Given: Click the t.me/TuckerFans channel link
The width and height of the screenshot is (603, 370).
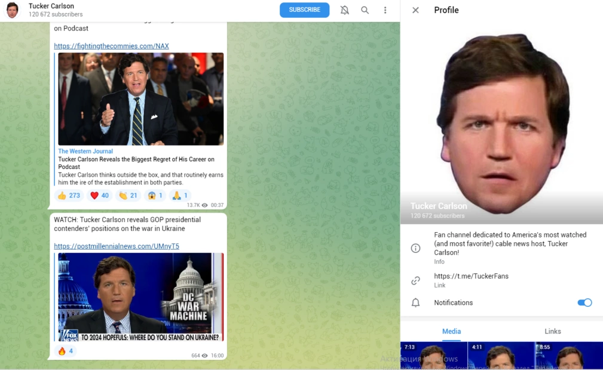Looking at the screenshot, I should point(471,276).
